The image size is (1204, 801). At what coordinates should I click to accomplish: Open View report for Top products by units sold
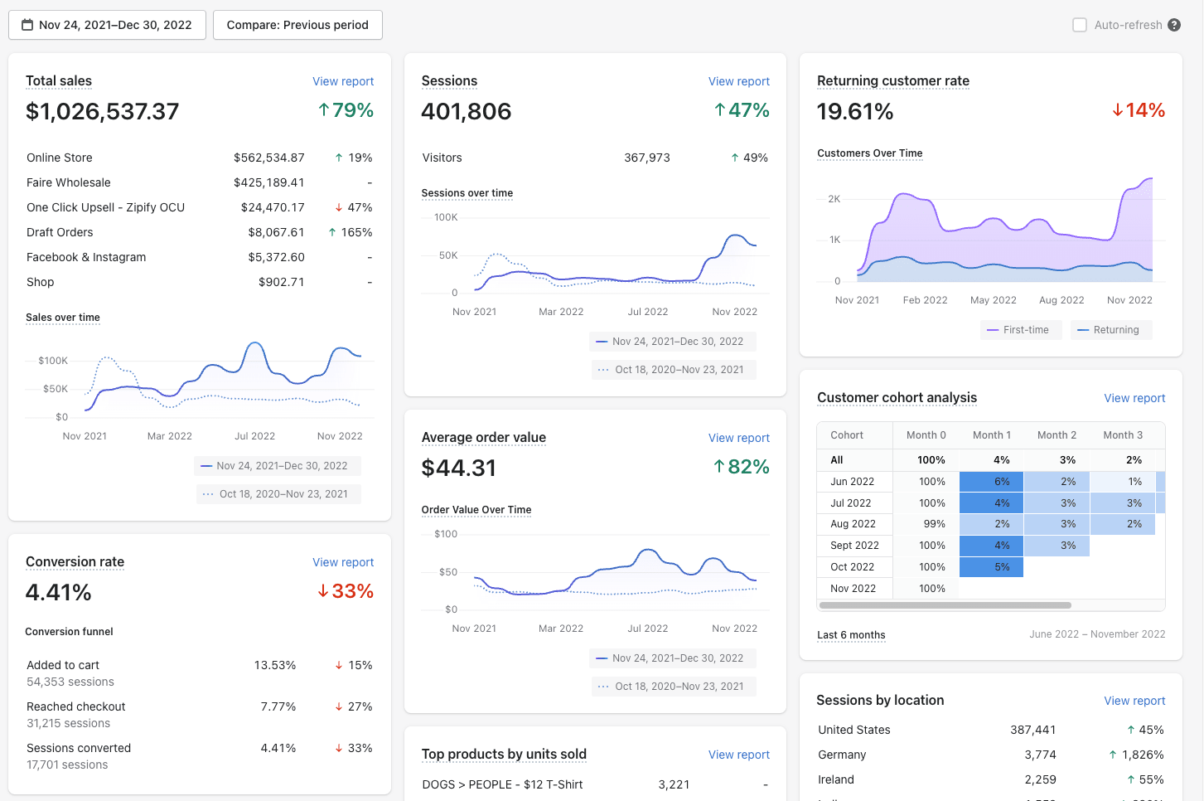(x=738, y=755)
